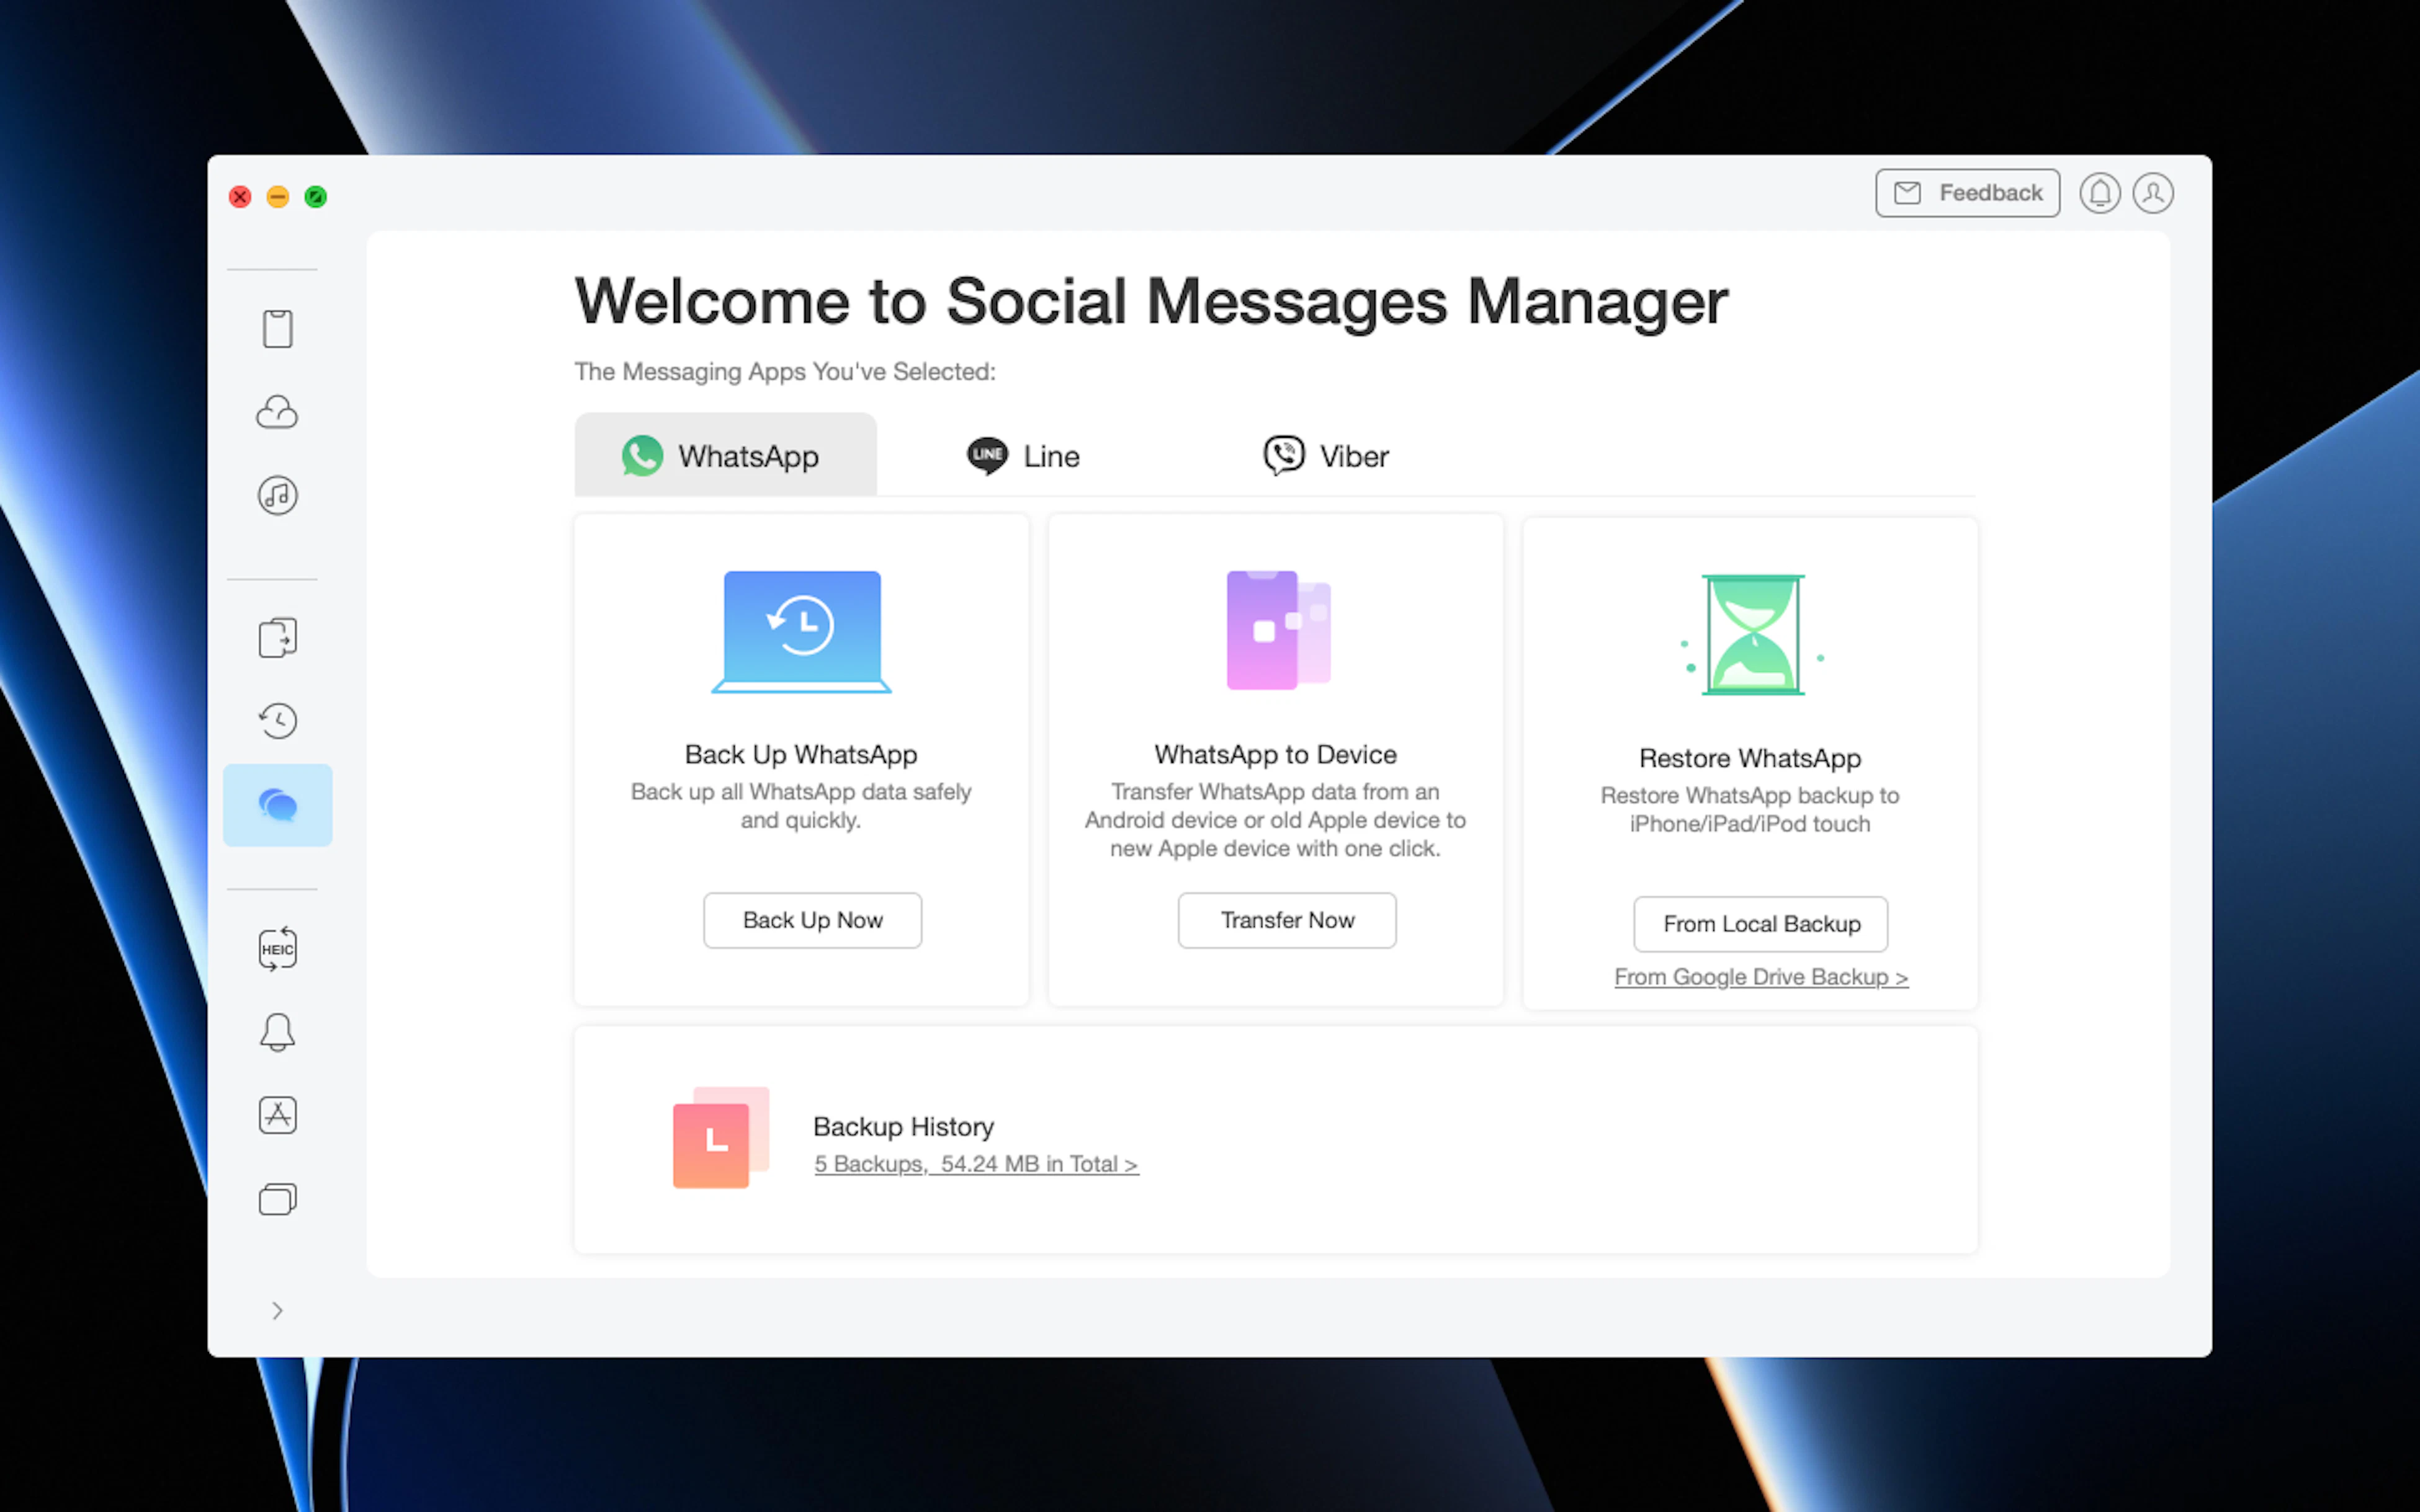Switch to the Viber tab
Viewport: 2420px width, 1512px height.
[1325, 456]
